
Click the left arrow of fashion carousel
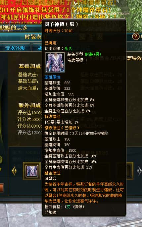pyautogui.click(x=14, y=171)
